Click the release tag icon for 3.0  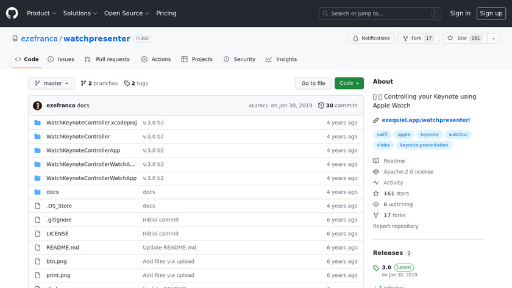pyautogui.click(x=376, y=268)
